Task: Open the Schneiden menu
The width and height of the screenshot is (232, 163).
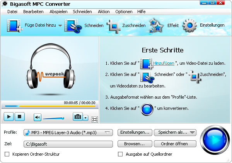Action: point(82,12)
